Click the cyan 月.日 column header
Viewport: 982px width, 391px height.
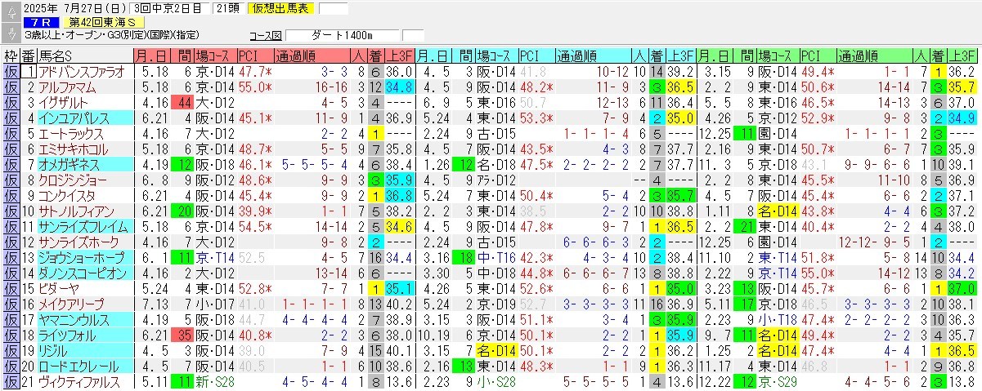[435, 56]
